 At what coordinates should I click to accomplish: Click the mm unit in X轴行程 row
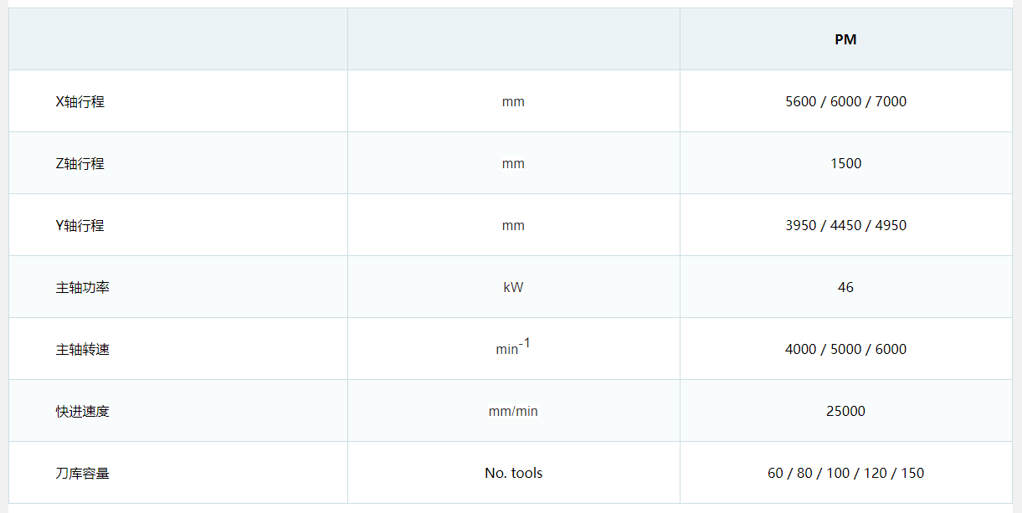(513, 101)
